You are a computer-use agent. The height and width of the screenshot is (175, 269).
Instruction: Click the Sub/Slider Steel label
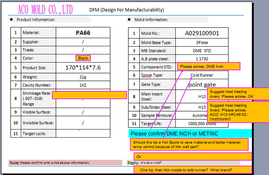point(156,107)
